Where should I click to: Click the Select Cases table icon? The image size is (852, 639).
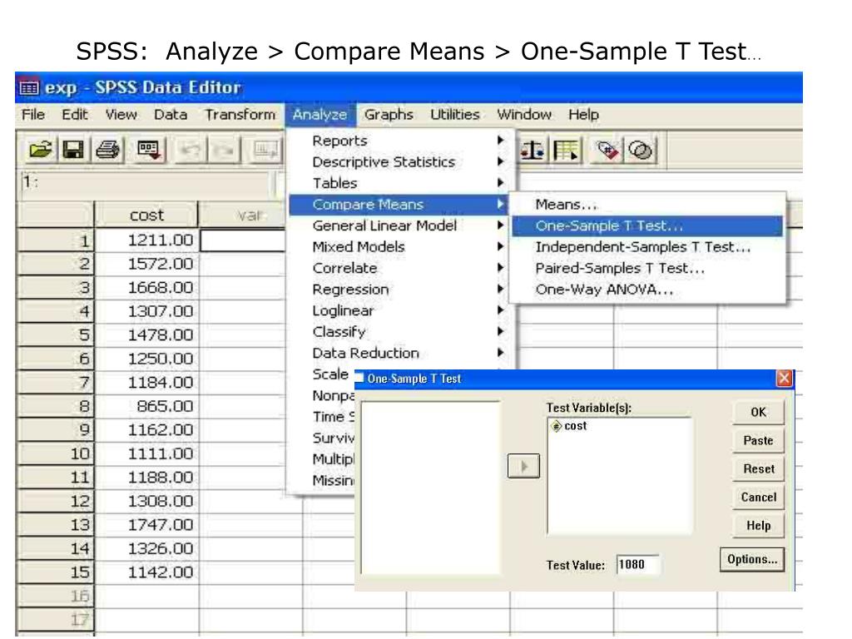pos(566,150)
